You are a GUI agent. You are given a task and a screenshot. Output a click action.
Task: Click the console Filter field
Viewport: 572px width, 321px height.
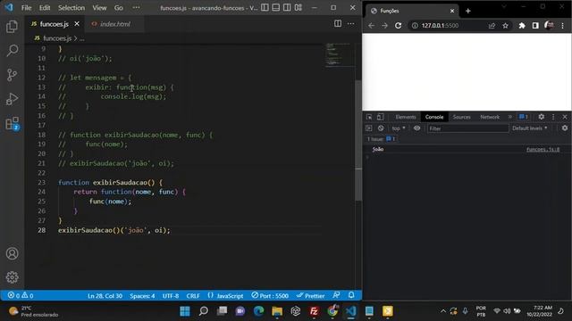[468, 128]
